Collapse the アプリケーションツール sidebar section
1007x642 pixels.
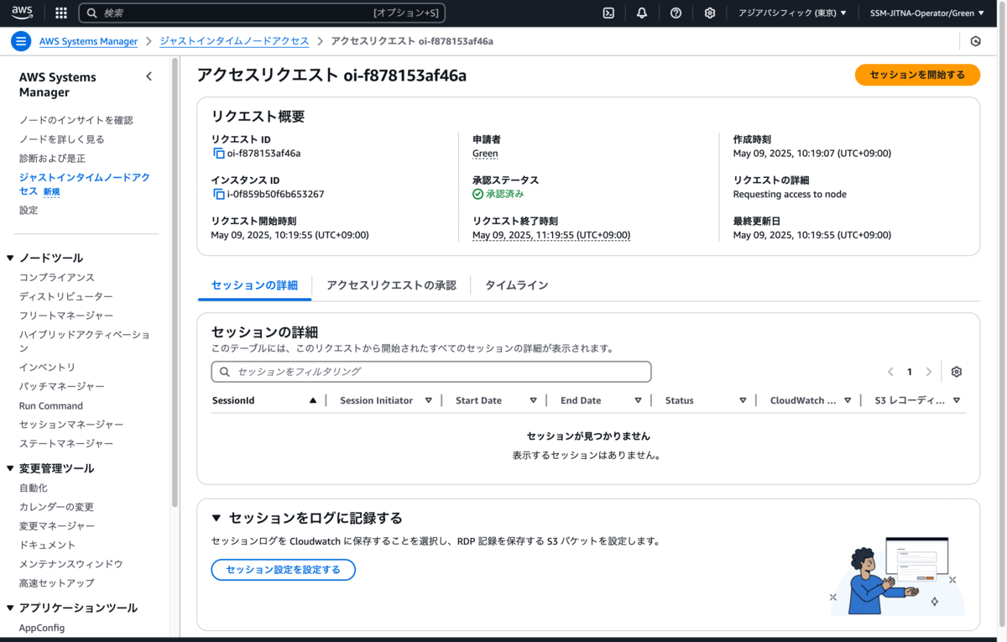click(x=11, y=608)
